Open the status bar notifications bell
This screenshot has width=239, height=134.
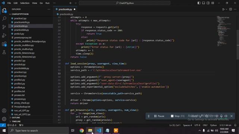(235, 125)
